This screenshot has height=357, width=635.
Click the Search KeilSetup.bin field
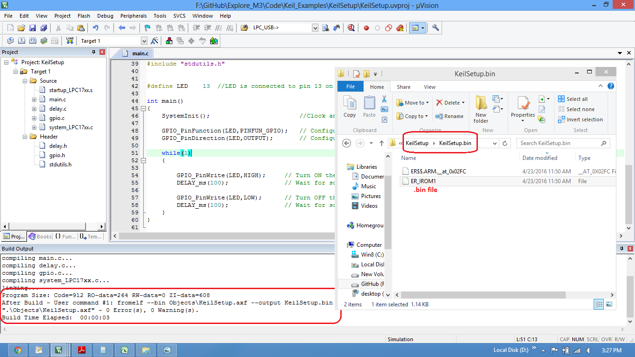[x=563, y=143]
